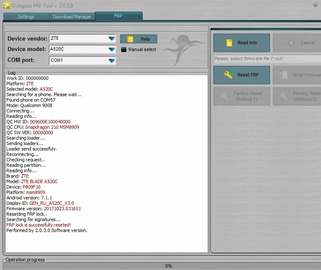321x270 pixels.
Task: Click the Octoplus app icon in title bar
Action: [6, 5]
